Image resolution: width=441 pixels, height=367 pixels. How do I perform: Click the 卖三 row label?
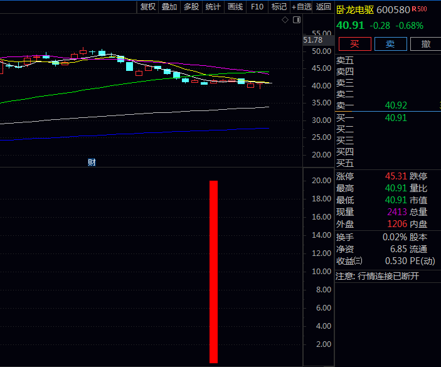coord(345,83)
